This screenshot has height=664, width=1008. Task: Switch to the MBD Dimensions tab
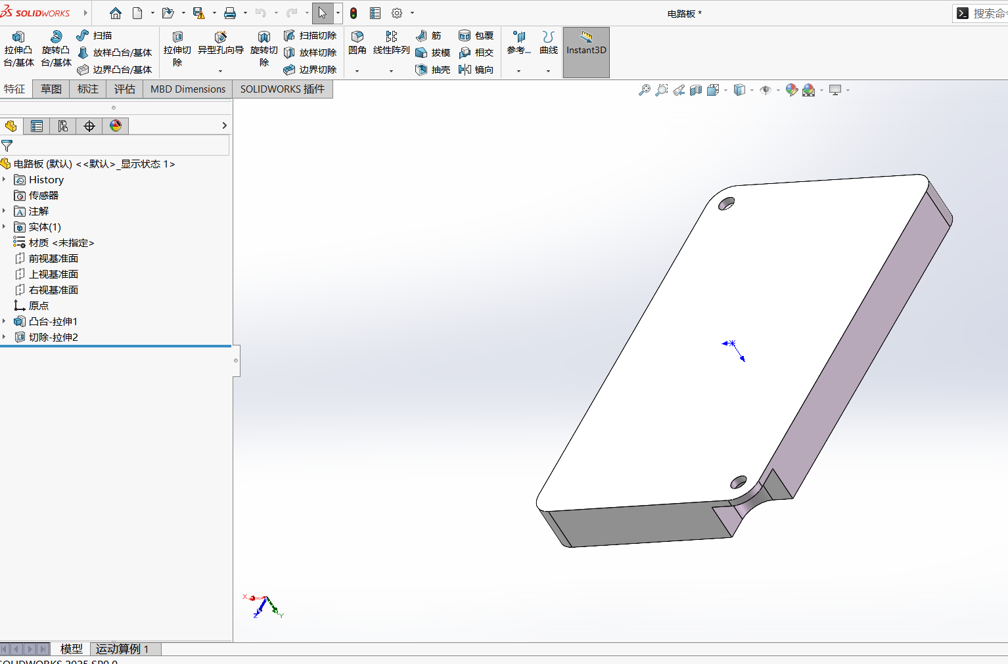(188, 89)
